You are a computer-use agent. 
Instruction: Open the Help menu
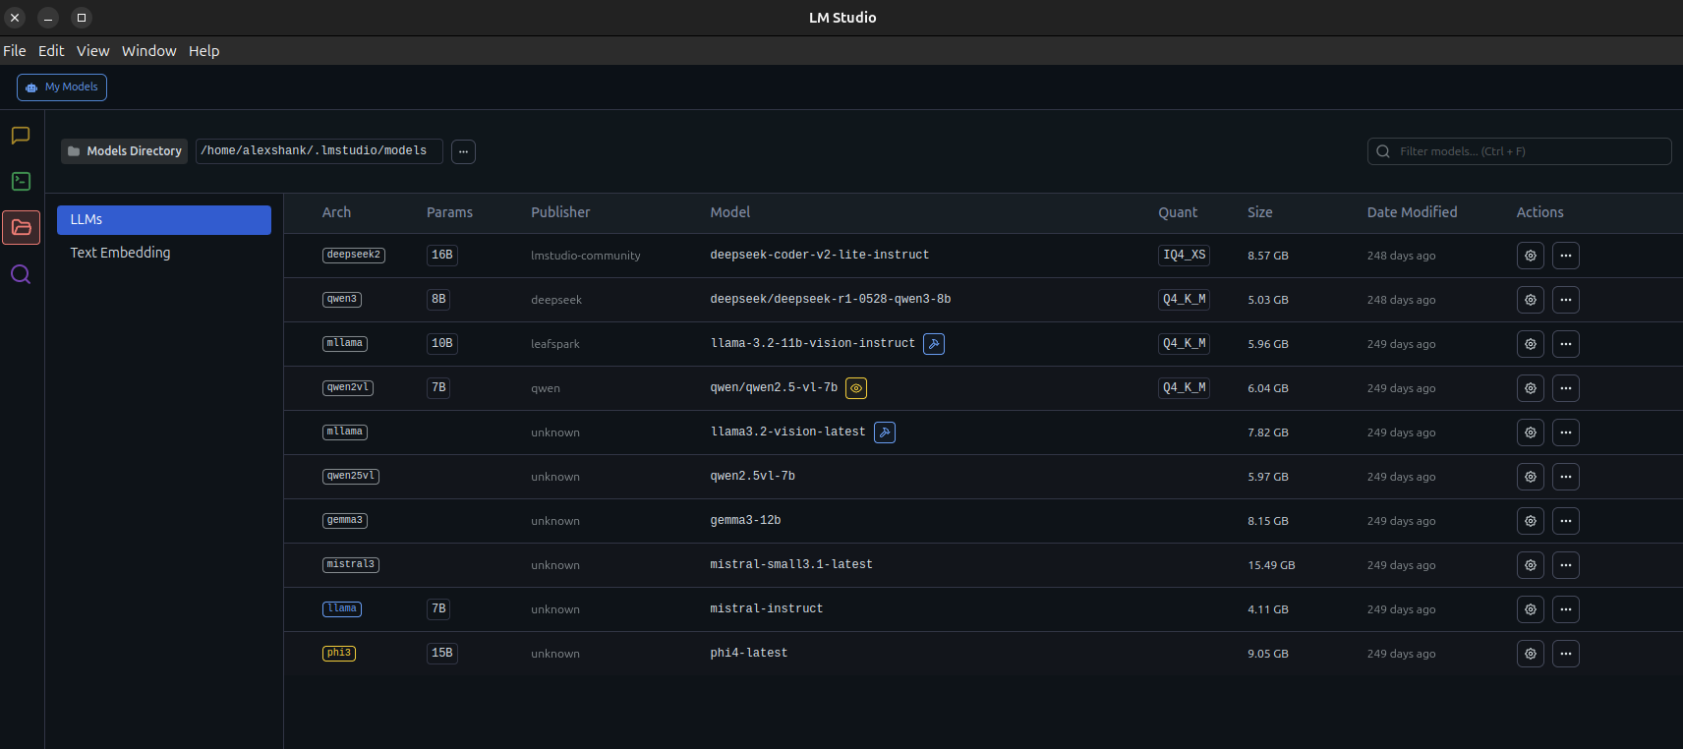pyautogui.click(x=203, y=51)
